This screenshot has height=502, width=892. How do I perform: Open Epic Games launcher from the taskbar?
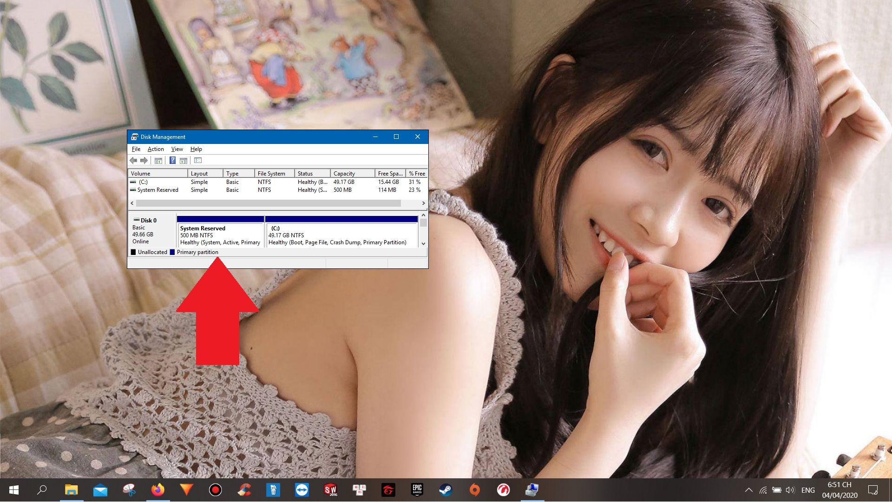417,490
